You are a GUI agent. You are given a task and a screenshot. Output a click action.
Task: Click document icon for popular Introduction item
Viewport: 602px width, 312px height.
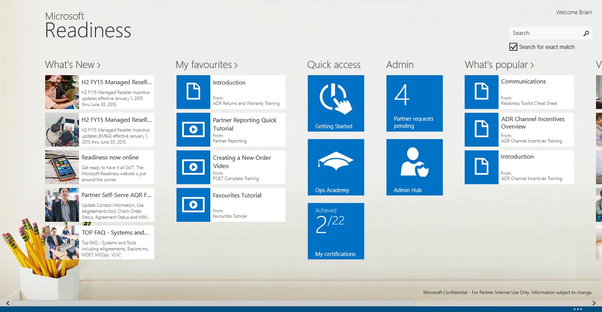pos(482,167)
